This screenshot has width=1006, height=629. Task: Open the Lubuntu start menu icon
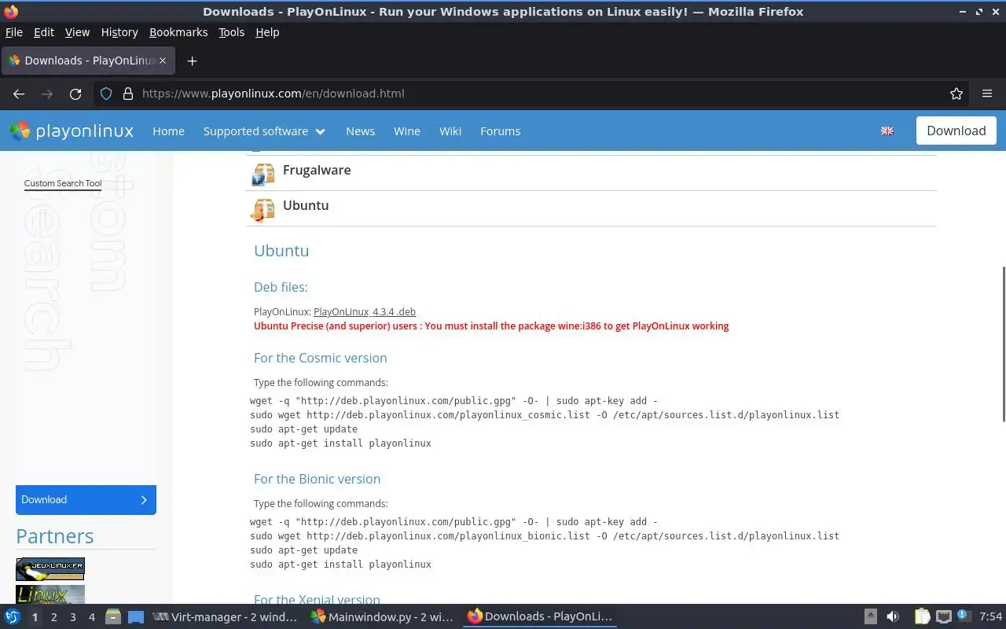[x=13, y=617]
